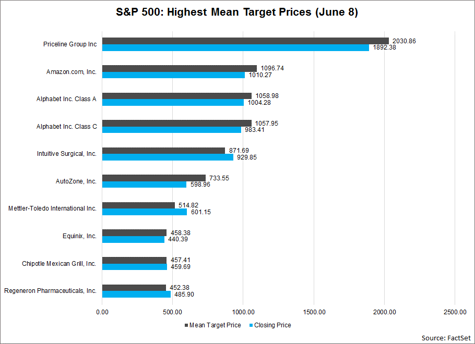The image size is (475, 344).
Task: Click the Mean Target Price legend swatch
Action: [186, 325]
